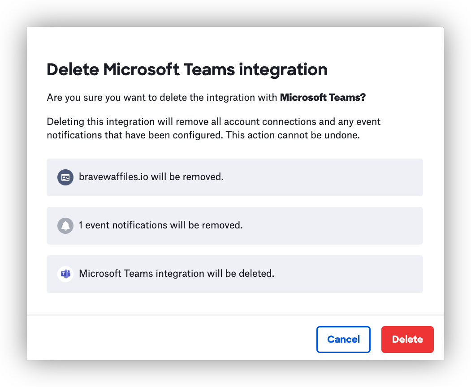Click the bold 'Microsoft Teams?' text
The image size is (471, 387).
(x=323, y=97)
